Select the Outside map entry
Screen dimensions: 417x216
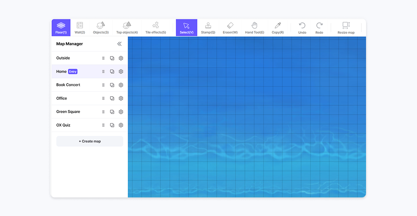(x=89, y=58)
